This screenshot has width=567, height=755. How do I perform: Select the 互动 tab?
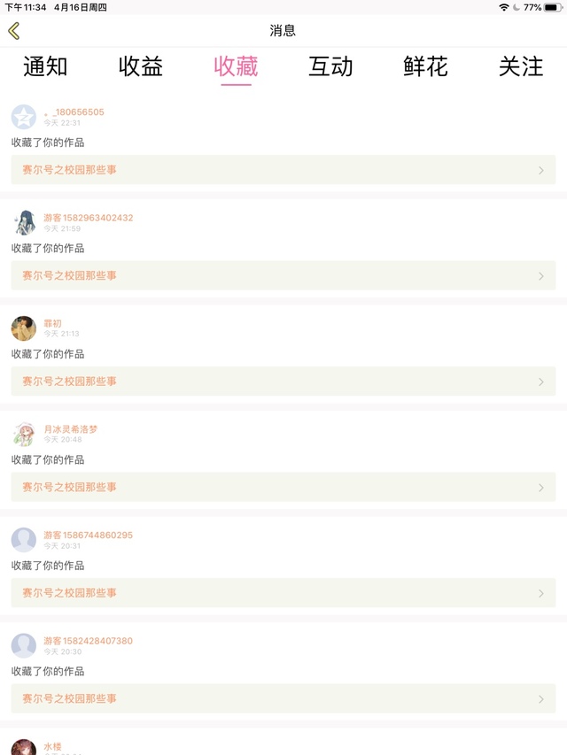click(x=330, y=66)
